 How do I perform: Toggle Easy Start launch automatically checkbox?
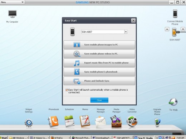click(67, 90)
